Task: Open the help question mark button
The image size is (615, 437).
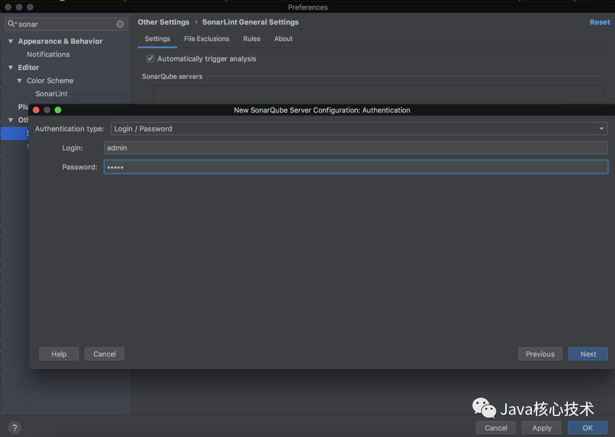Action: [14, 427]
